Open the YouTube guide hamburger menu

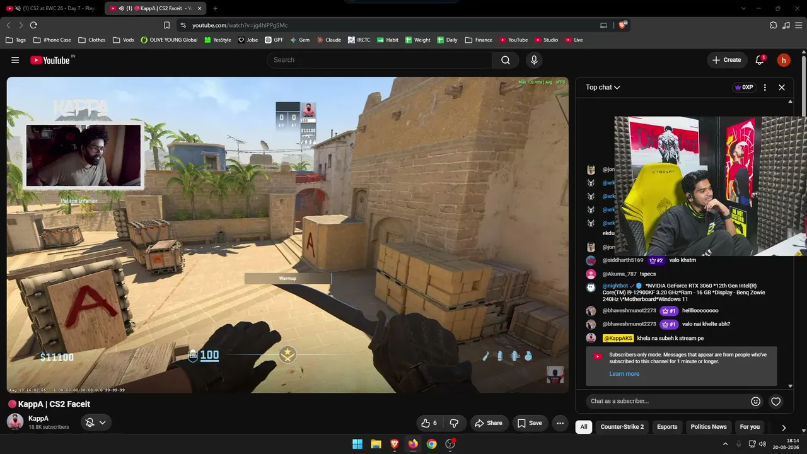(x=15, y=60)
